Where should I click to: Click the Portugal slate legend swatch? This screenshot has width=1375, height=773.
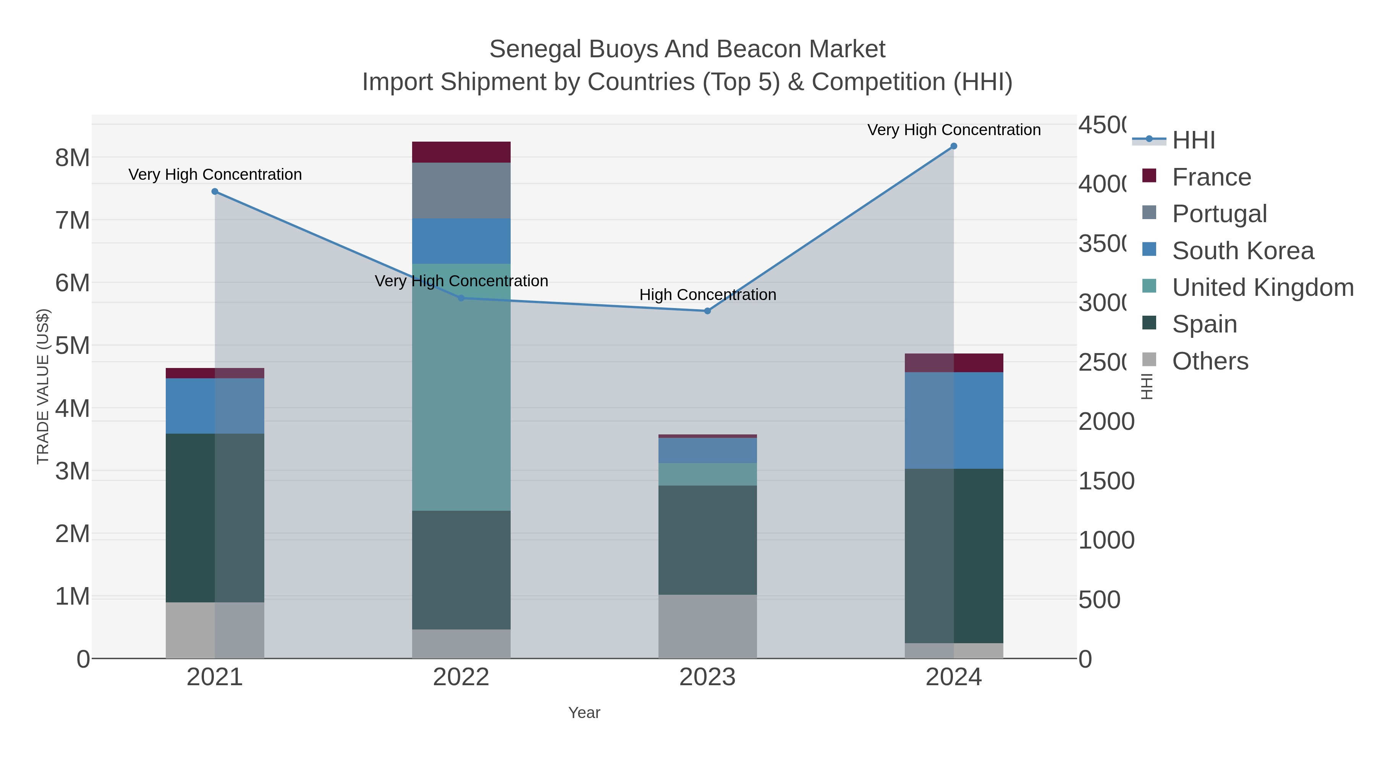[1149, 212]
